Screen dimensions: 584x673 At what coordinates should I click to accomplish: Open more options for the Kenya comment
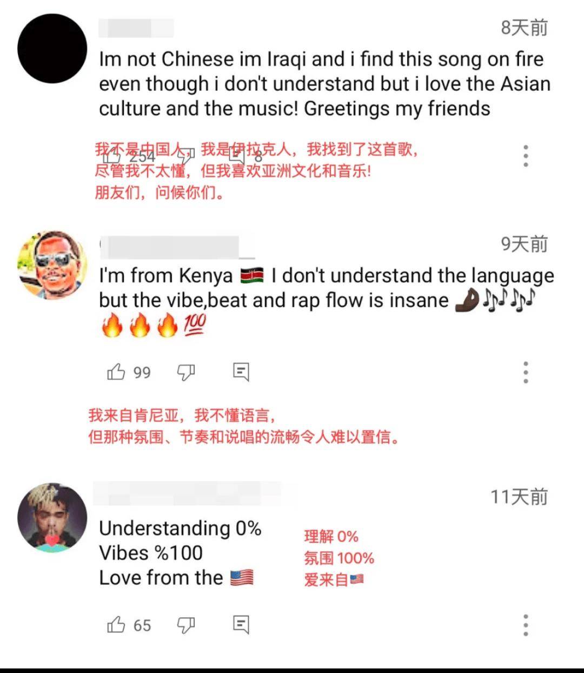point(526,372)
